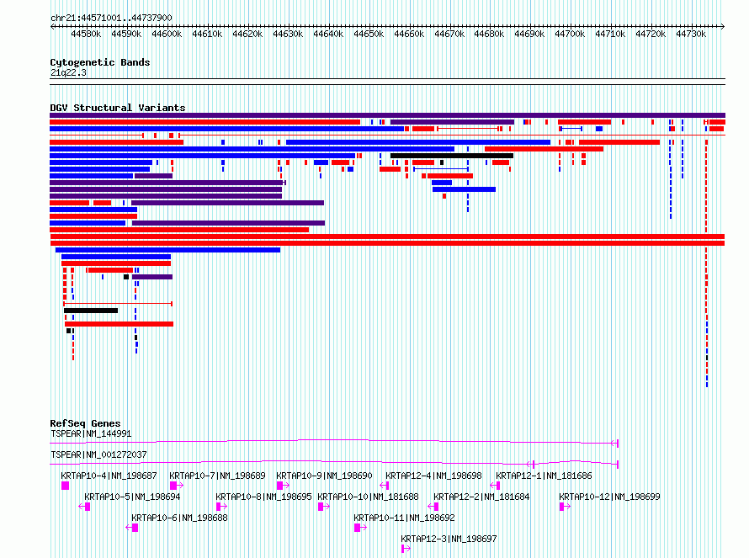Recenter at ruler position 44650k

pos(369,34)
